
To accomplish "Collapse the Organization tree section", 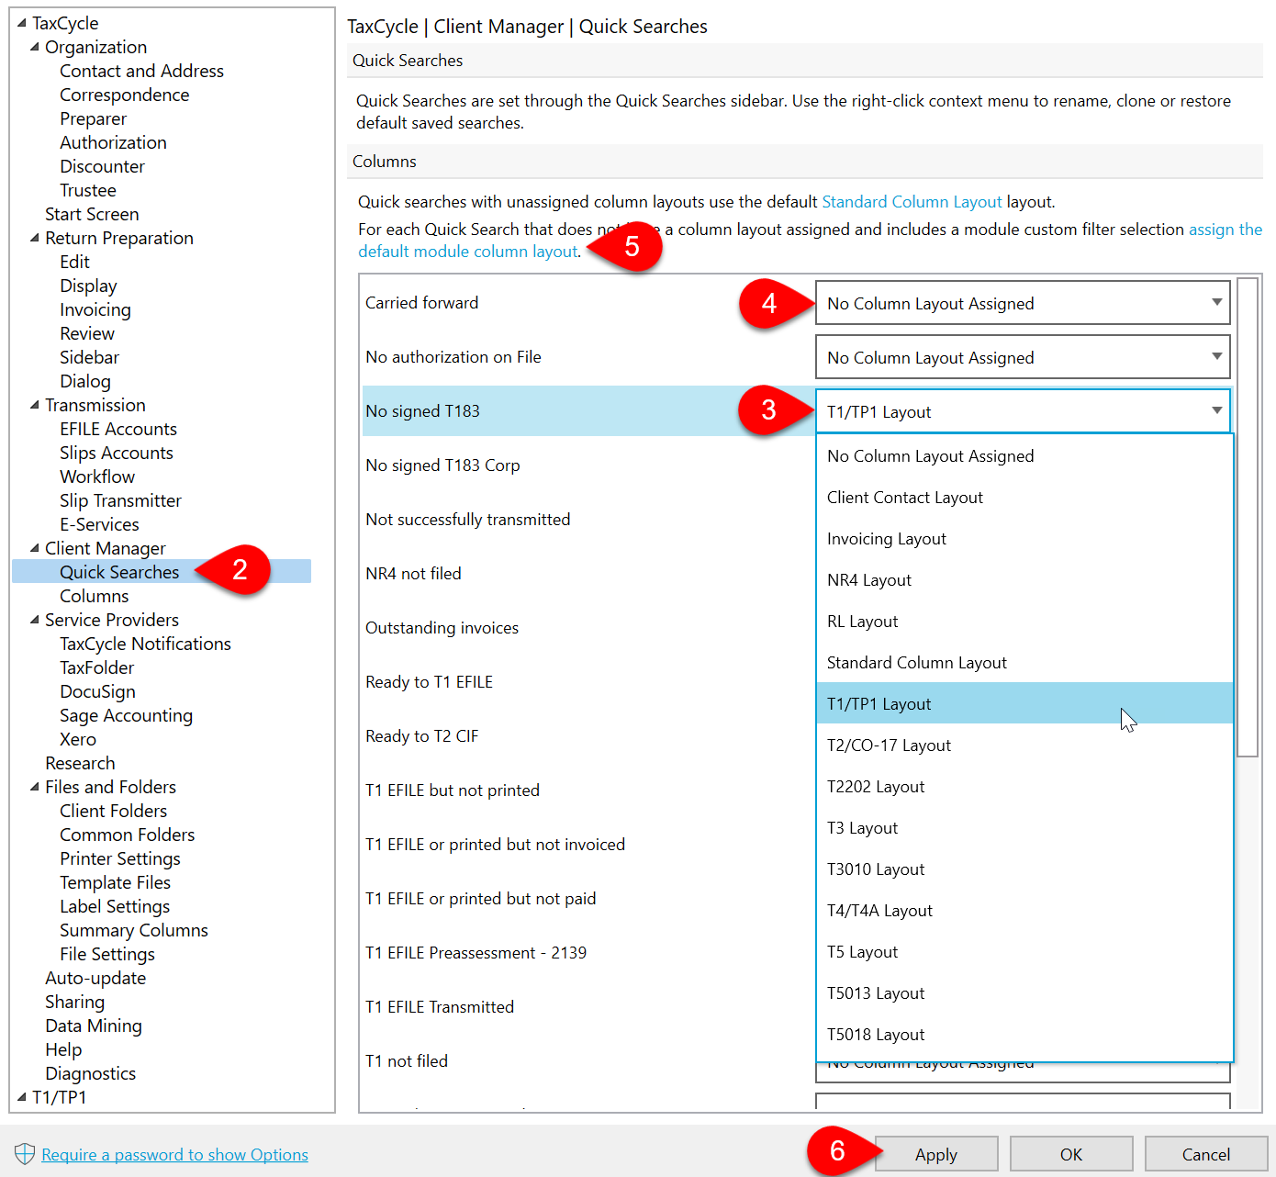I will [x=35, y=47].
